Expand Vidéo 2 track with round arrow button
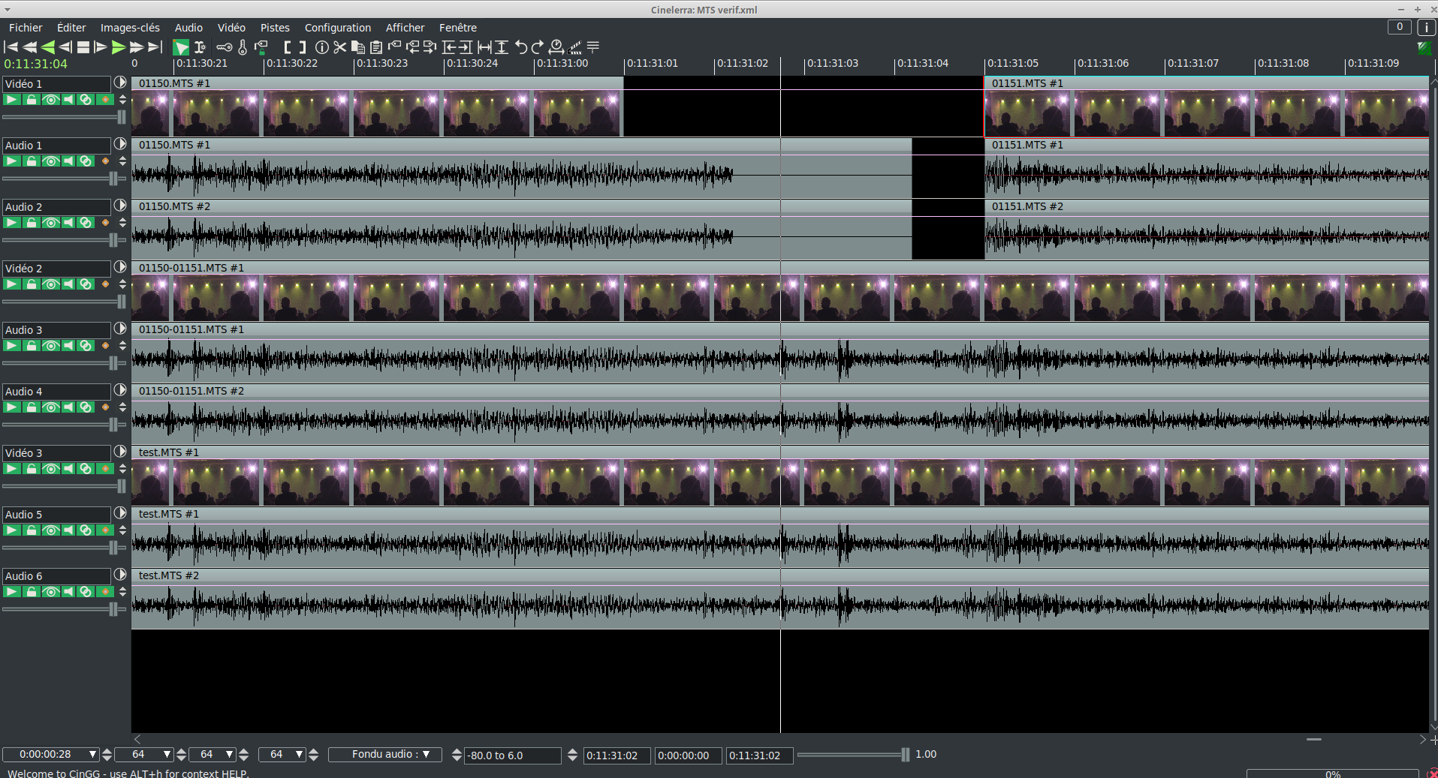Screen dimensions: 1438x778 click(x=120, y=267)
